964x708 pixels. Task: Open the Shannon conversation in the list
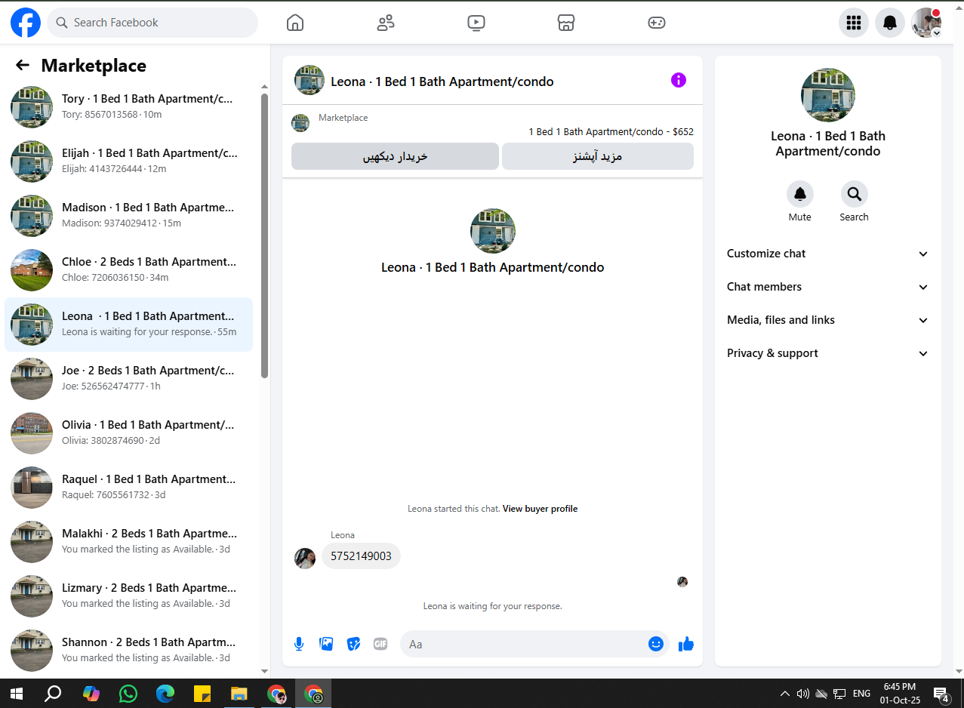(129, 651)
